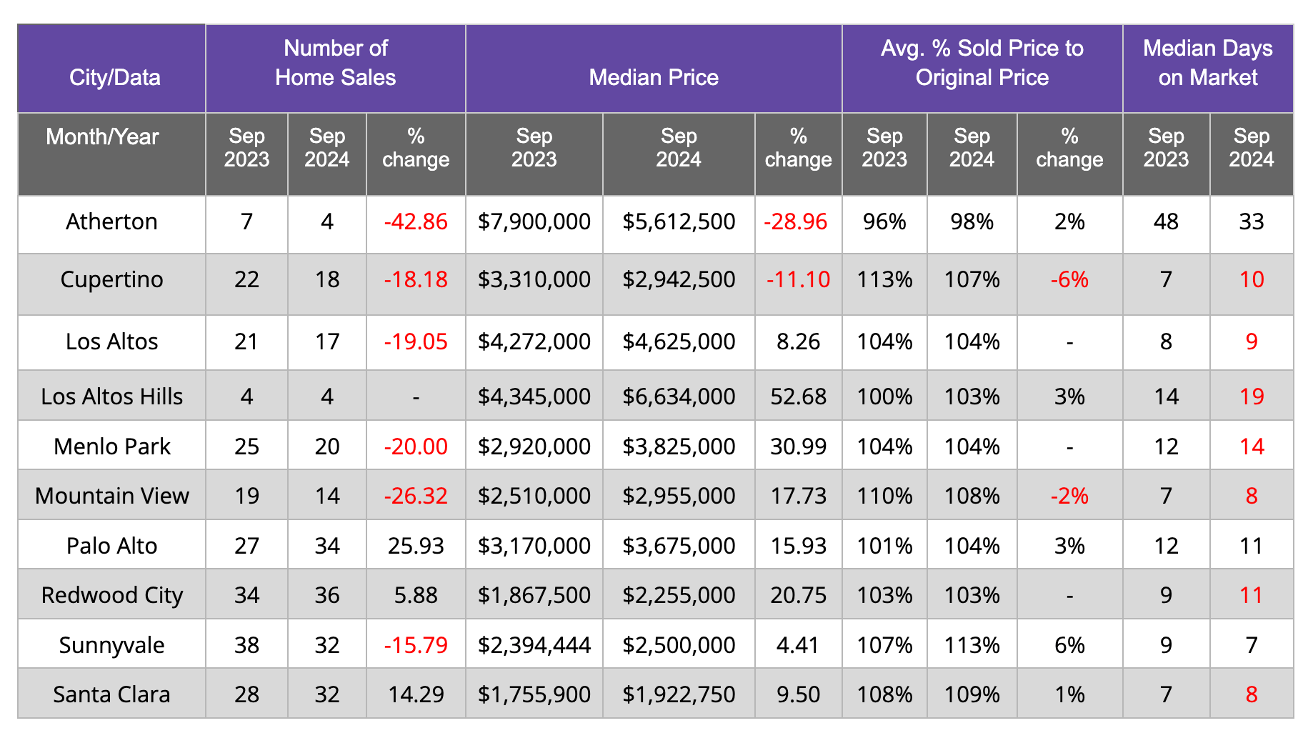The image size is (1313, 753).
Task: Select the Number of Home Sales header
Action: (x=335, y=63)
